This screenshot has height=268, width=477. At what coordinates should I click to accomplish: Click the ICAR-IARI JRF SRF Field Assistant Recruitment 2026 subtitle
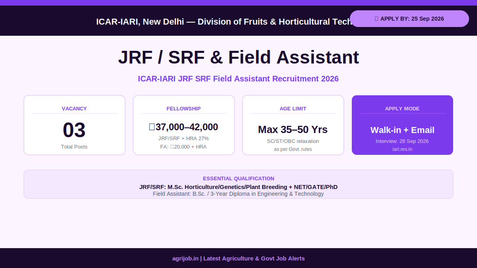tap(238, 79)
